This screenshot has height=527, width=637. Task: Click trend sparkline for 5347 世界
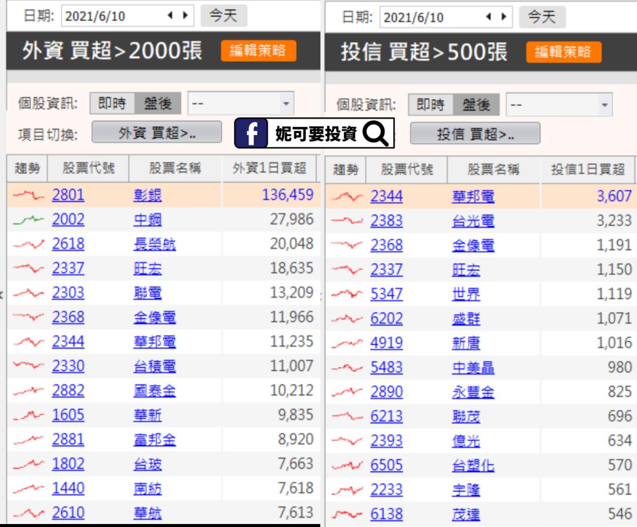[x=347, y=294]
